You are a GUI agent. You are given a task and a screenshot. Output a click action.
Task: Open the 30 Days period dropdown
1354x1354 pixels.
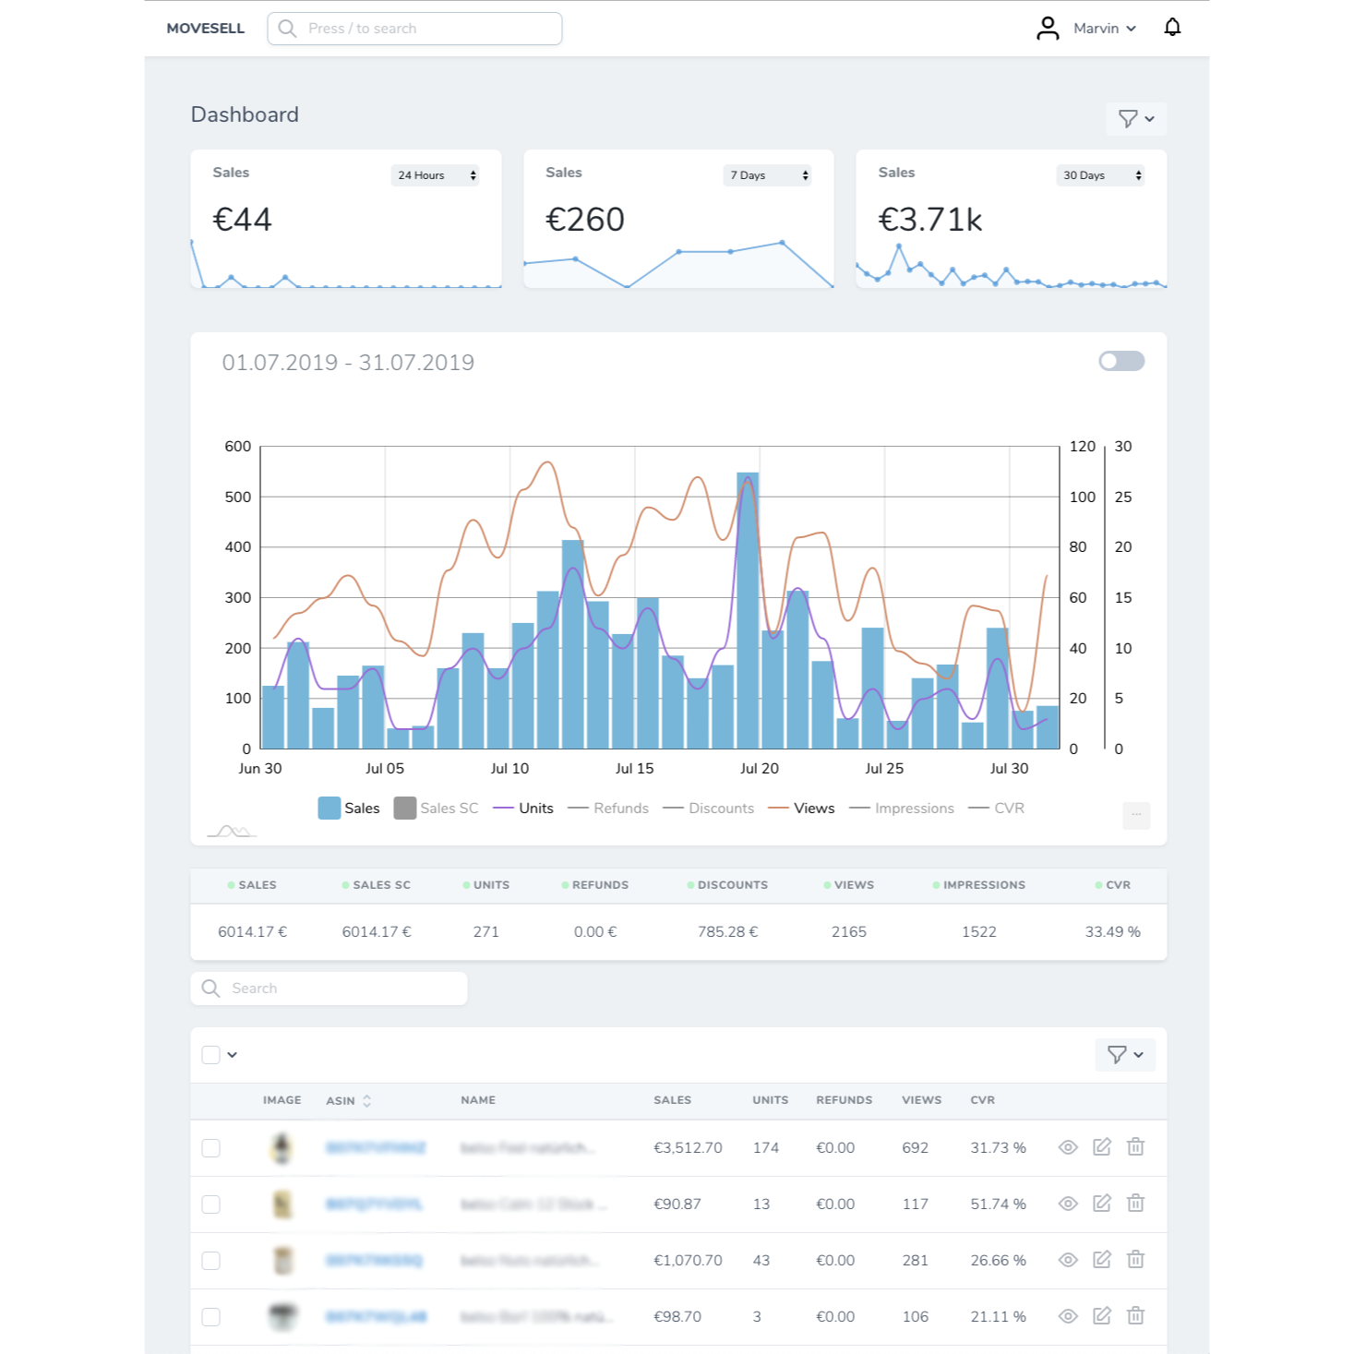(1099, 174)
